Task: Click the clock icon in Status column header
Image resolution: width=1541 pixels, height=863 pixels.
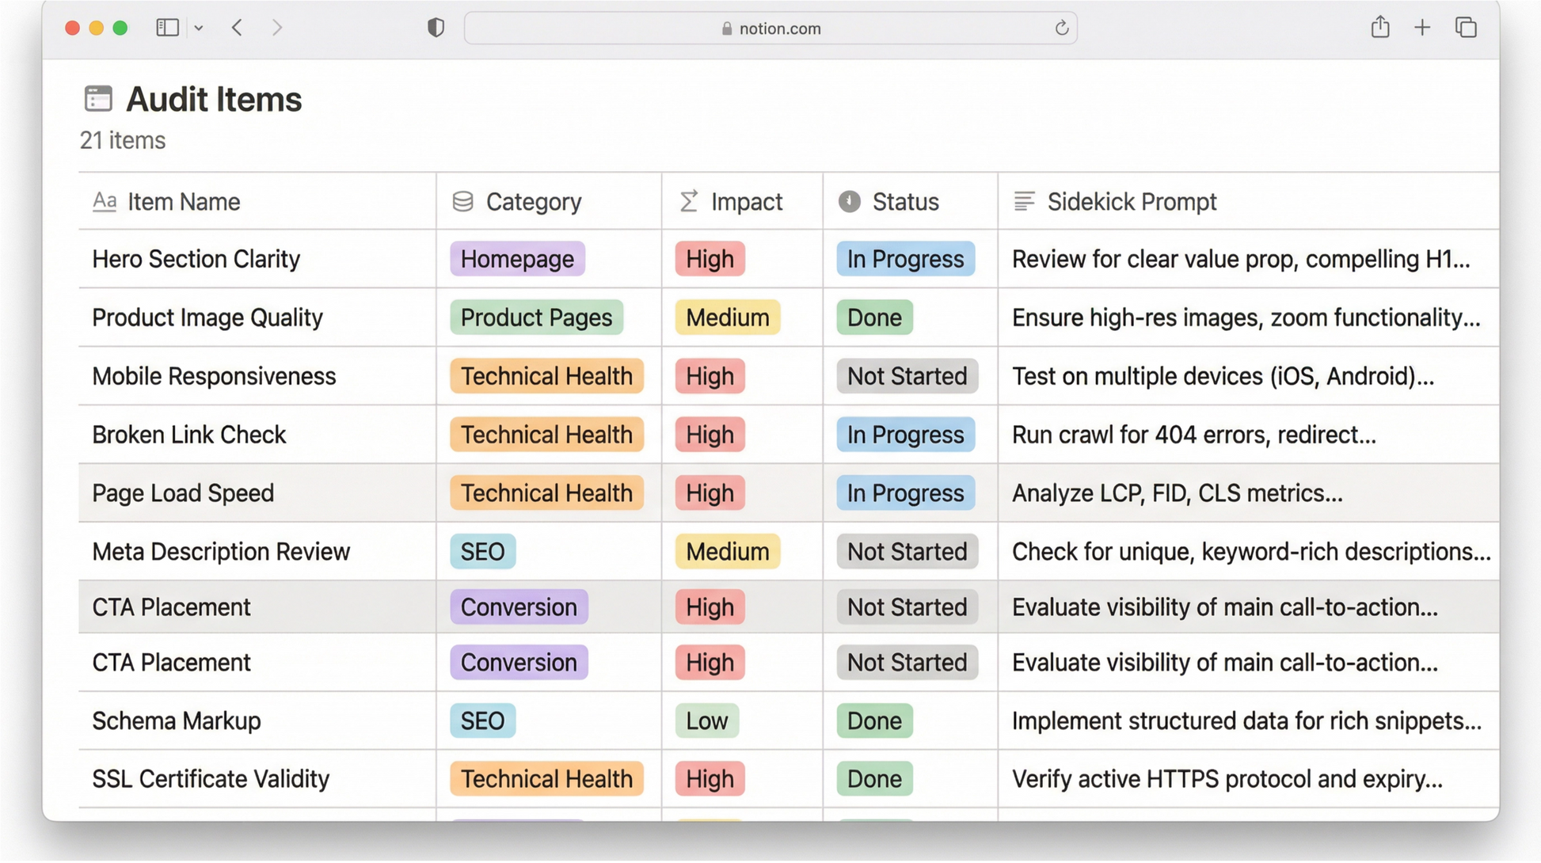Action: (849, 201)
